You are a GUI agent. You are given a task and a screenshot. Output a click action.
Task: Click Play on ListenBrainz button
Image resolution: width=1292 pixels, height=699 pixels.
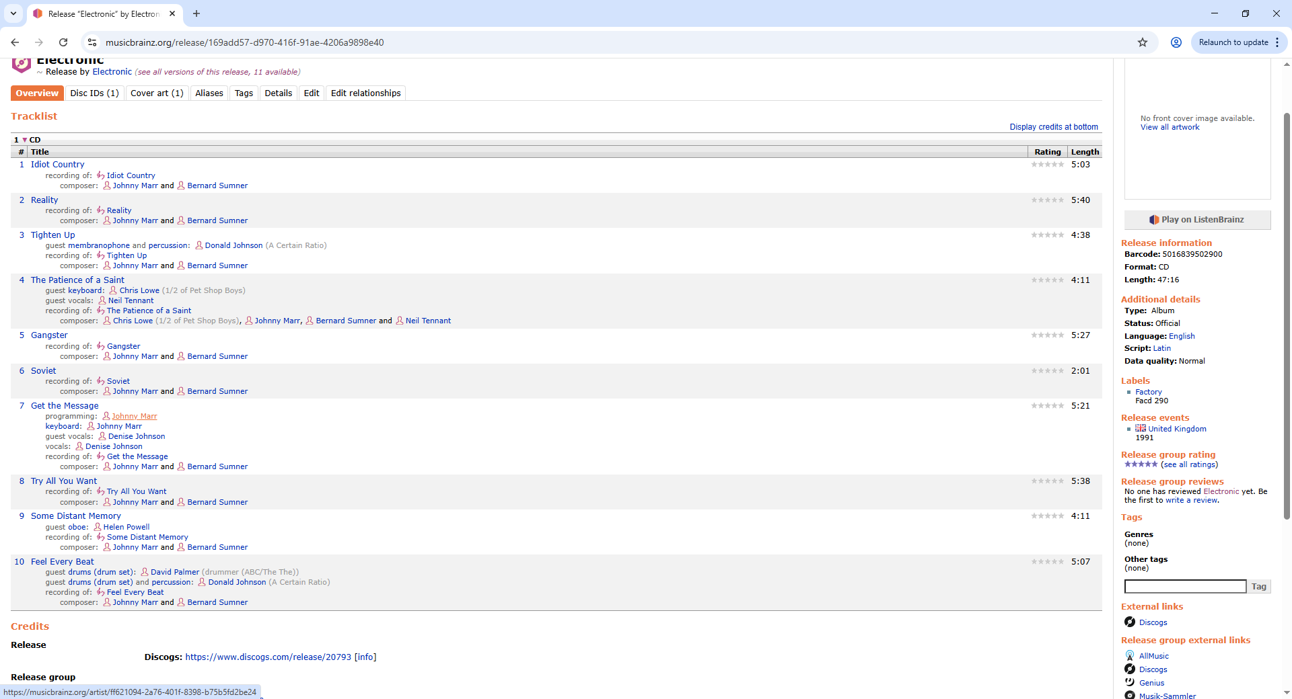pyautogui.click(x=1197, y=220)
